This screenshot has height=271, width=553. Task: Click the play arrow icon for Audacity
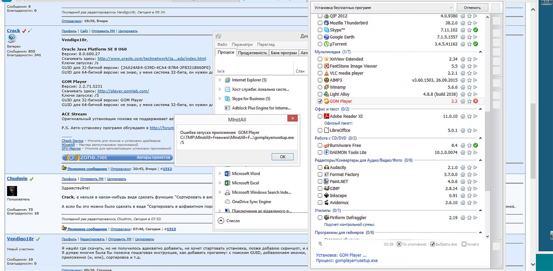(x=476, y=168)
